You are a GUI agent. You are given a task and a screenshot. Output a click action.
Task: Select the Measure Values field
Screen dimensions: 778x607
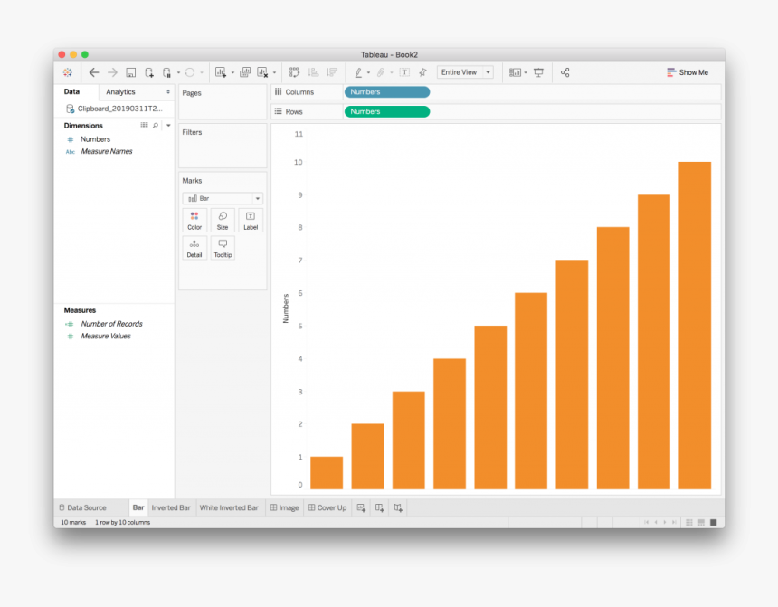pyautogui.click(x=99, y=336)
